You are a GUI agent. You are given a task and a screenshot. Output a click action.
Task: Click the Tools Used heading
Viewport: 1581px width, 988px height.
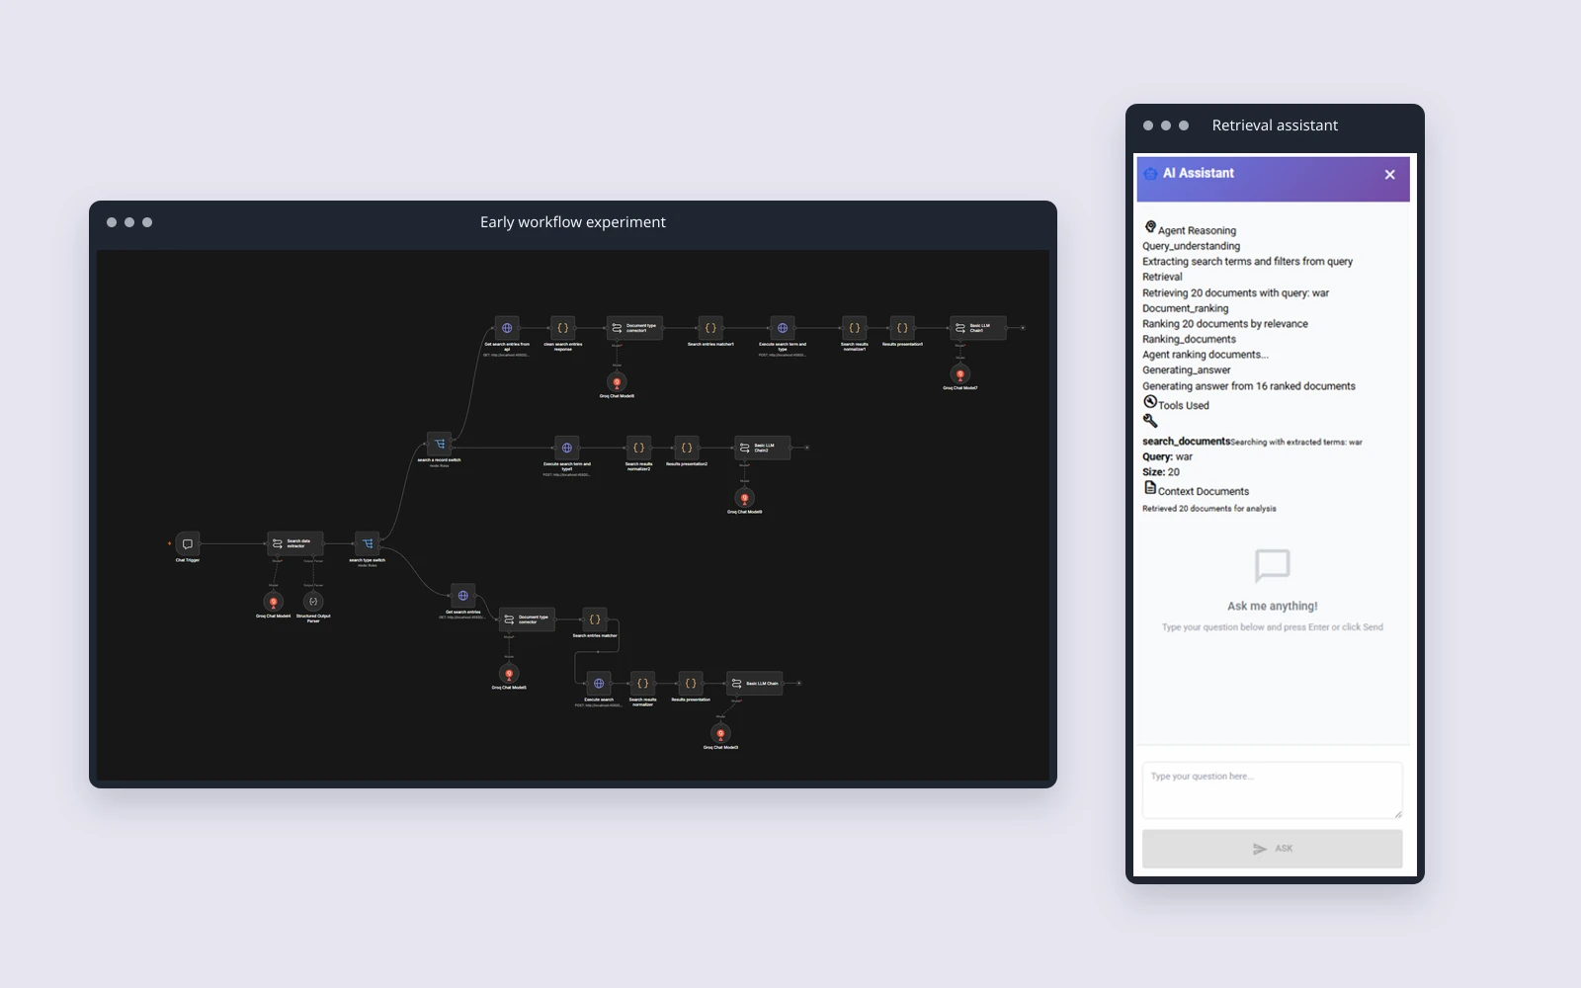1184,405
